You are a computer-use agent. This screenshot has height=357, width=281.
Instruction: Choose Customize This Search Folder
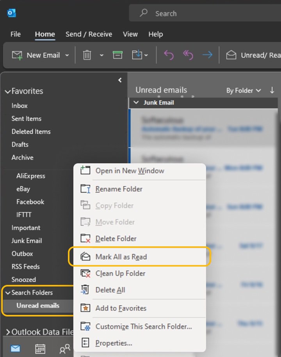(x=140, y=327)
